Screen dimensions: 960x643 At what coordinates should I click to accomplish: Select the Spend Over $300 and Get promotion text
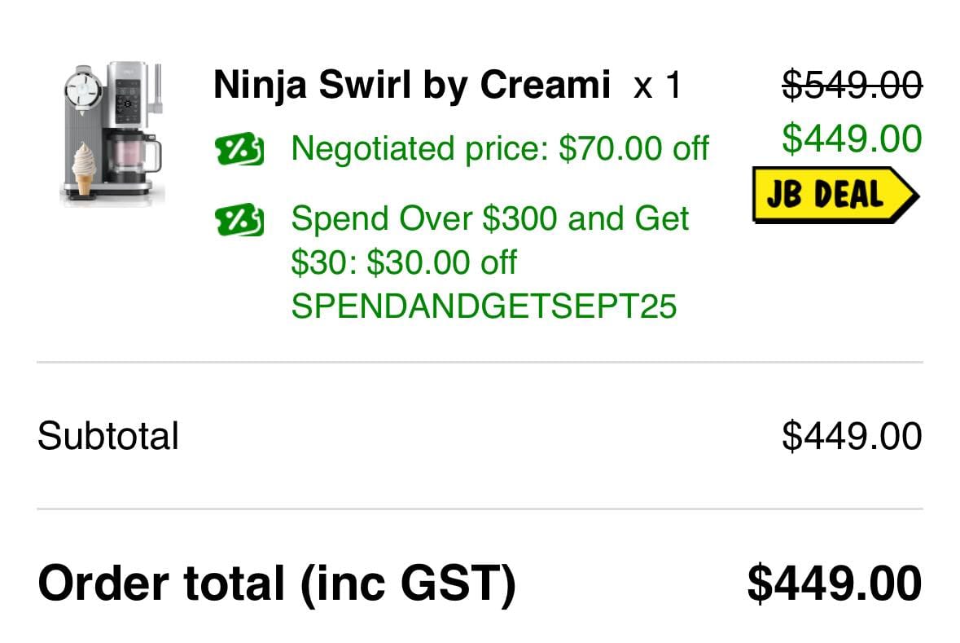[490, 219]
